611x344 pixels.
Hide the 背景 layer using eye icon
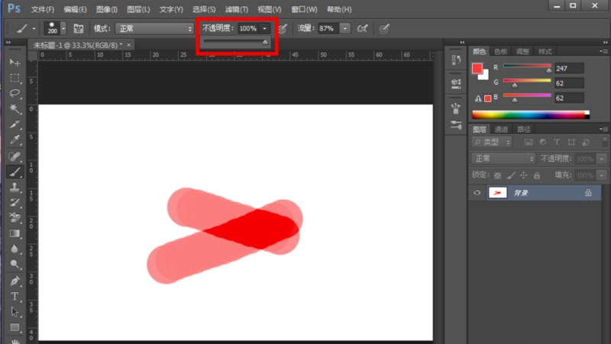tap(477, 194)
